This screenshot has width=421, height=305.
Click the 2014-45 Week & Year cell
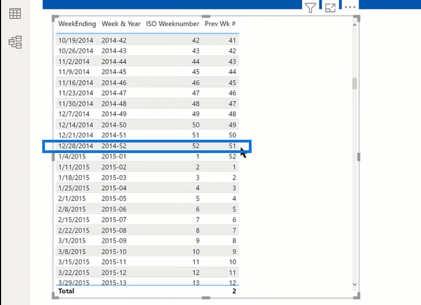(114, 72)
